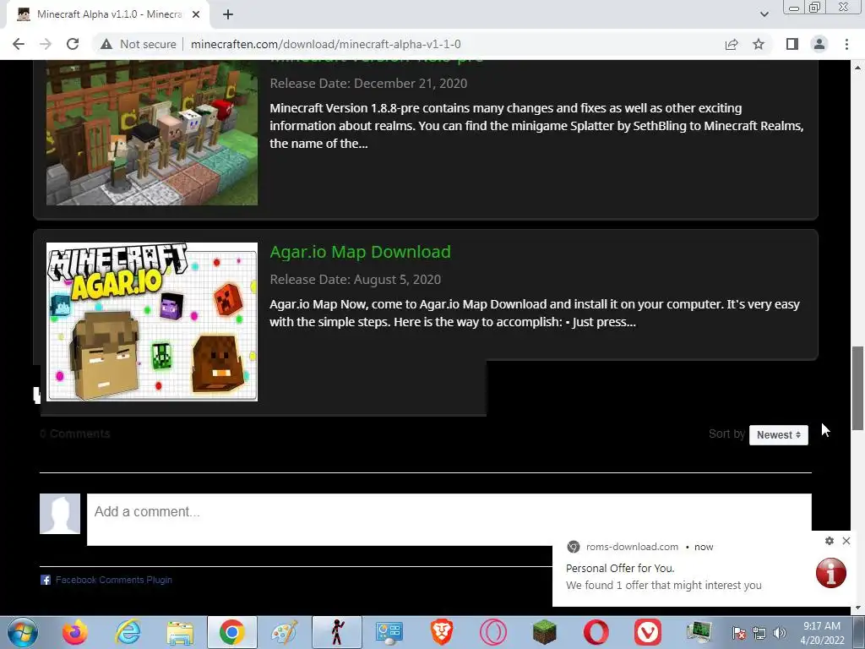Screen dimensions: 865x649
Task: Launch Opera GX from the taskbar
Action: point(493,632)
